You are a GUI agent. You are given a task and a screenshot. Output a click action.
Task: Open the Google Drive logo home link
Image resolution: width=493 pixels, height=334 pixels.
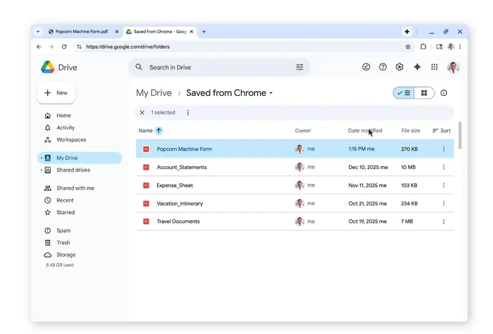coord(59,67)
